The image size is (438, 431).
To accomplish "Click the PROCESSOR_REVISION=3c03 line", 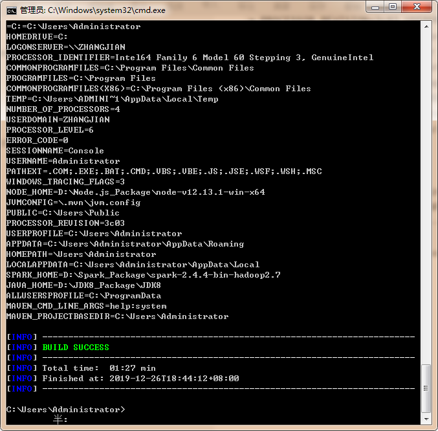I will click(x=65, y=223).
